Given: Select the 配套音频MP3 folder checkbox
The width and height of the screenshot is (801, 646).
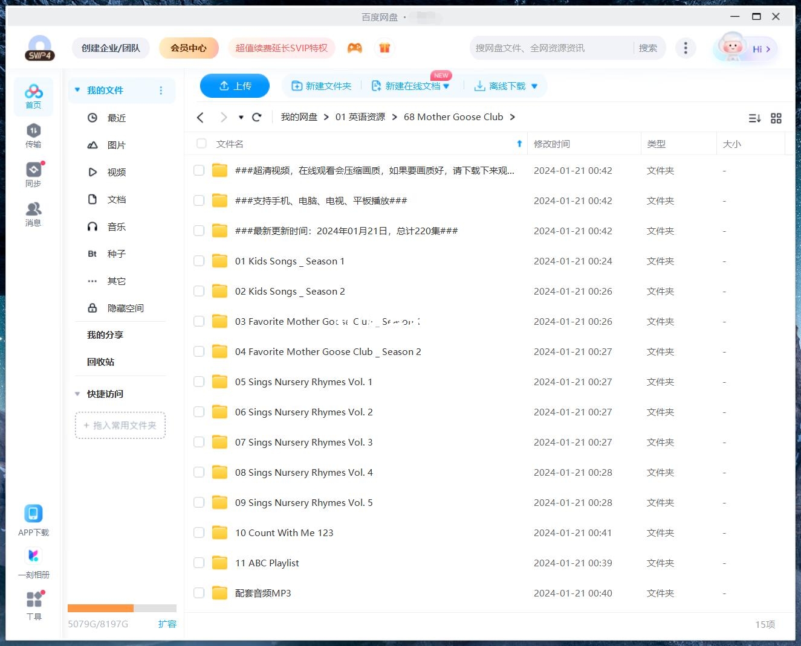Looking at the screenshot, I should [199, 593].
